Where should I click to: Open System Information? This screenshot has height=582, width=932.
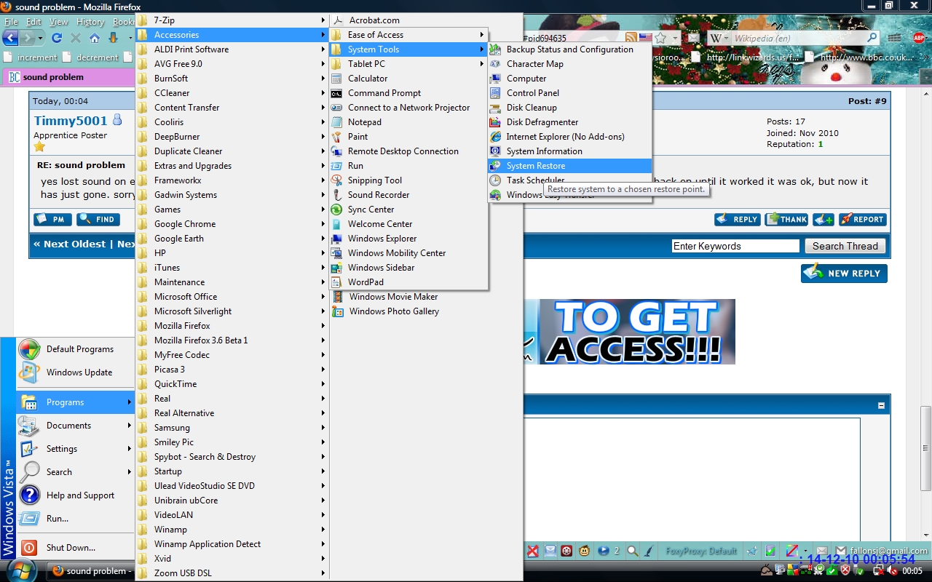pos(569,151)
